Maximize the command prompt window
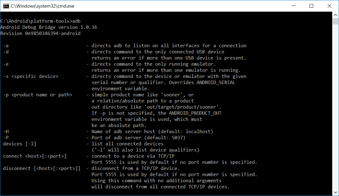This screenshot has width=339, height=196. tap(311, 6)
